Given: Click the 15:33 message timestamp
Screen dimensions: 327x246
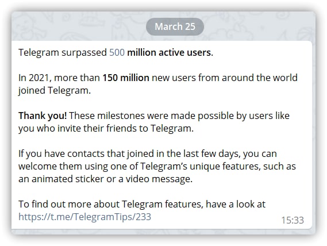Looking at the screenshot, I should click(x=293, y=220).
